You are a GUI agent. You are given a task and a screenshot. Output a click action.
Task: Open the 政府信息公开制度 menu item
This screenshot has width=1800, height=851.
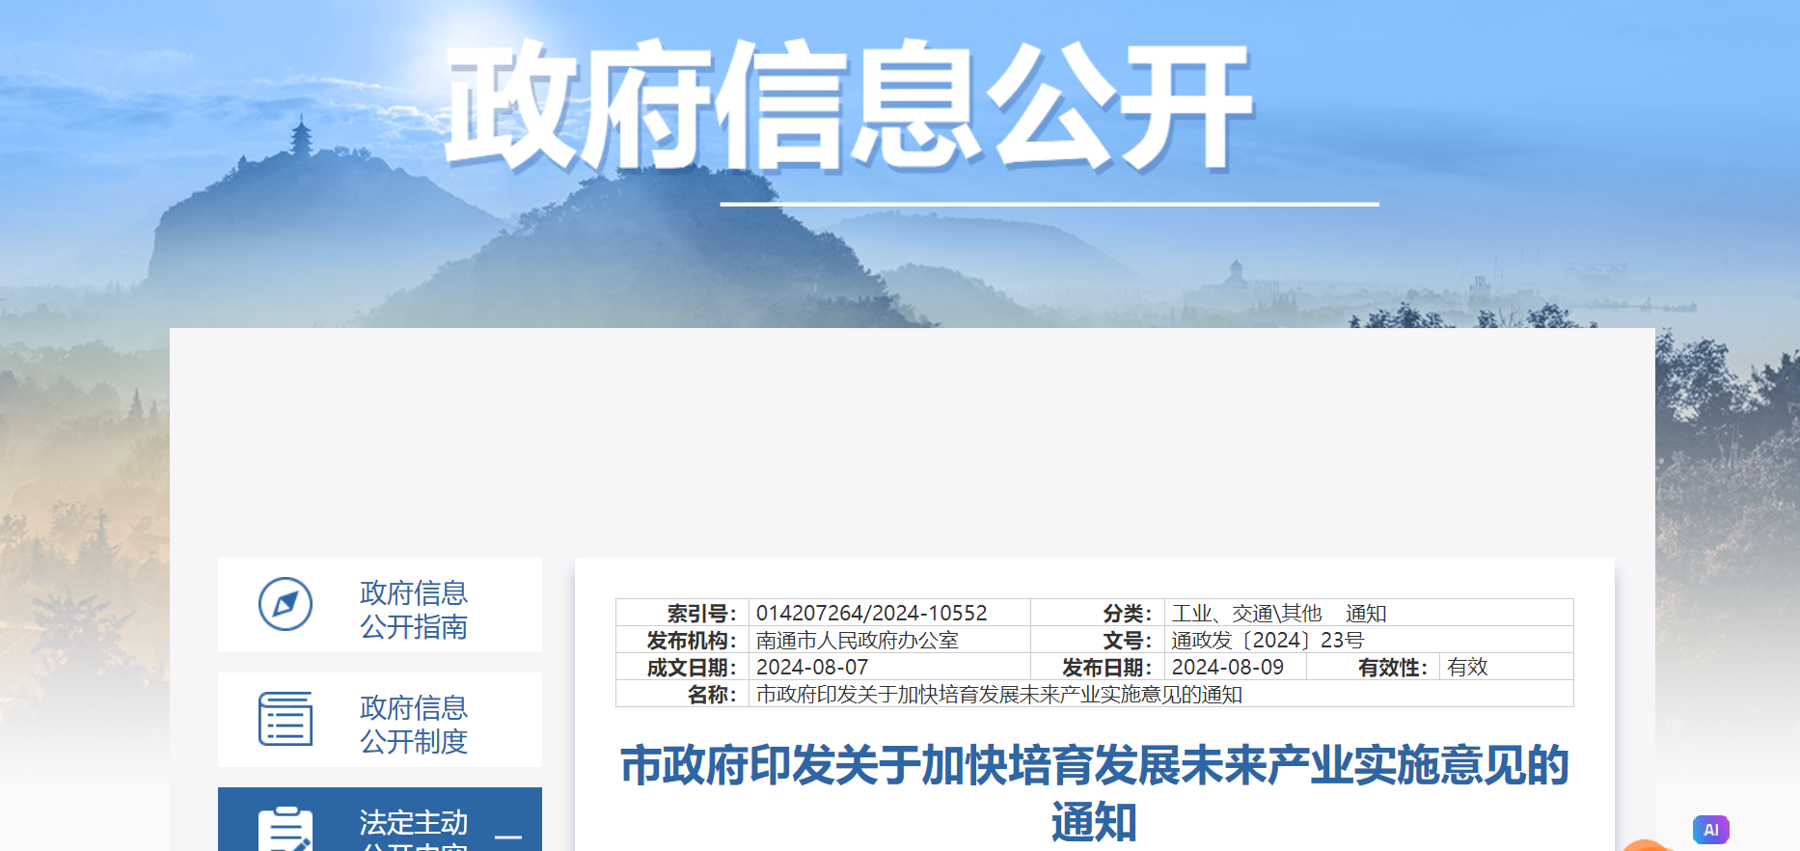413,724
